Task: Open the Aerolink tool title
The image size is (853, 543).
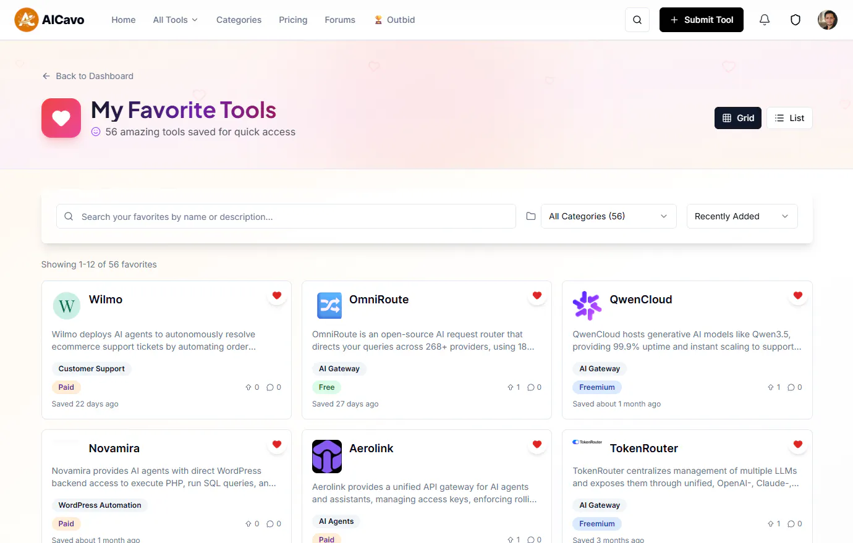Action: pyautogui.click(x=371, y=448)
